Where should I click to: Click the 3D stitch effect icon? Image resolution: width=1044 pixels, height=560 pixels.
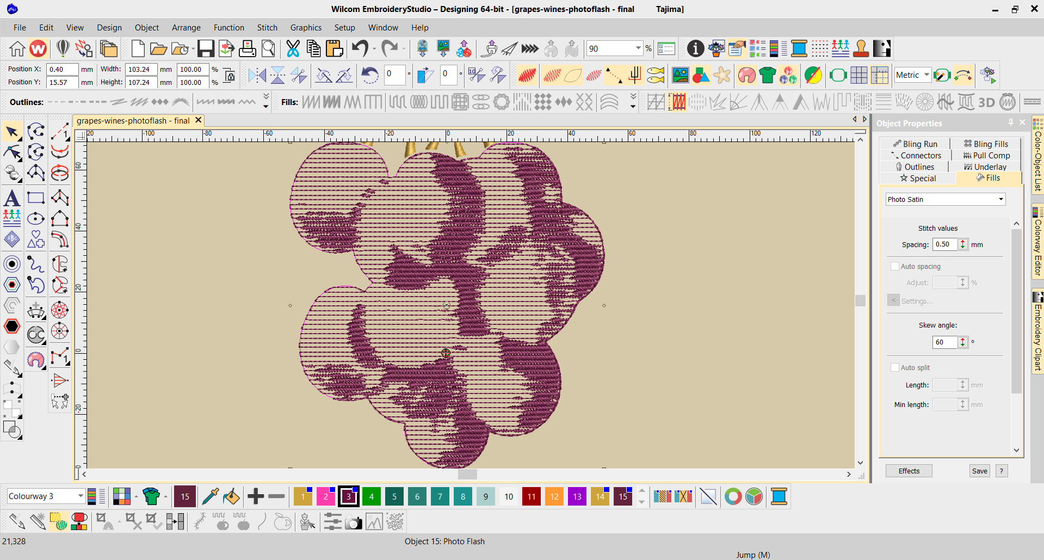click(x=986, y=102)
